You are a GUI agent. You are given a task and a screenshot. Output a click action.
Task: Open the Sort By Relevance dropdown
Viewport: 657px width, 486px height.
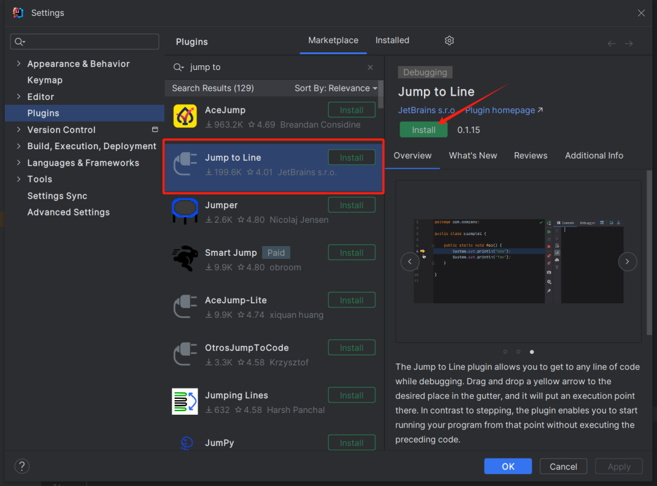[x=336, y=88]
